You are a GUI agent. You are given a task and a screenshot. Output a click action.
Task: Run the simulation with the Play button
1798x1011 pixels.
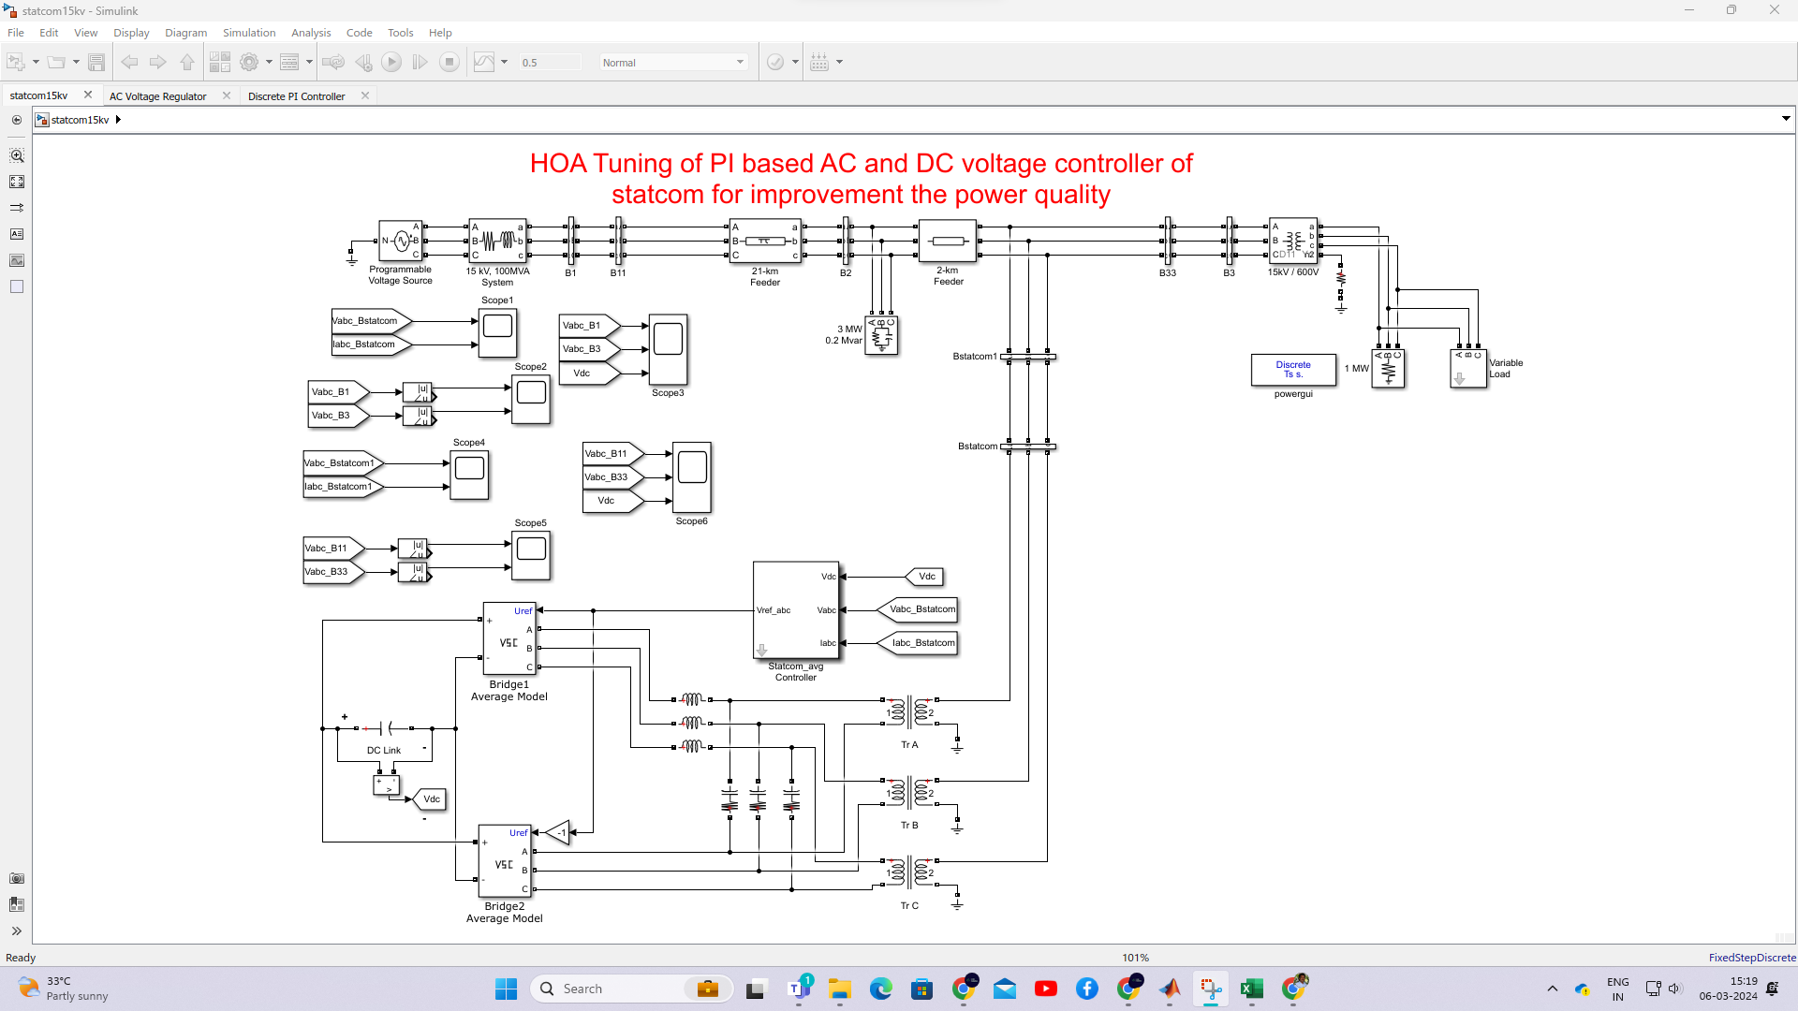coord(391,62)
